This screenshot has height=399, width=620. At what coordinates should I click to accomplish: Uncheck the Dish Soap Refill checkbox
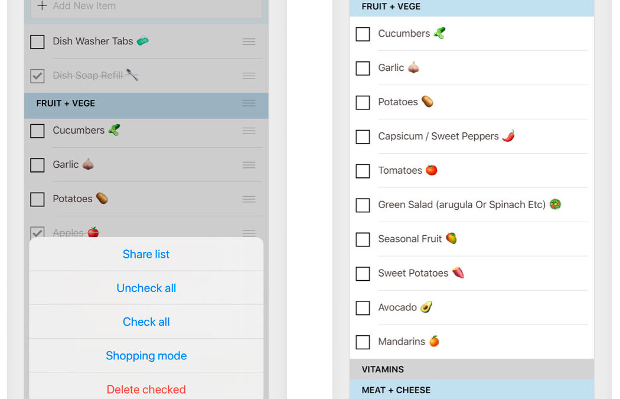(x=37, y=76)
